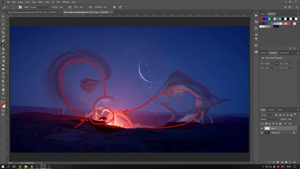Select the Horizontal Type tool
300x169 pixels.
[x=3, y=77]
